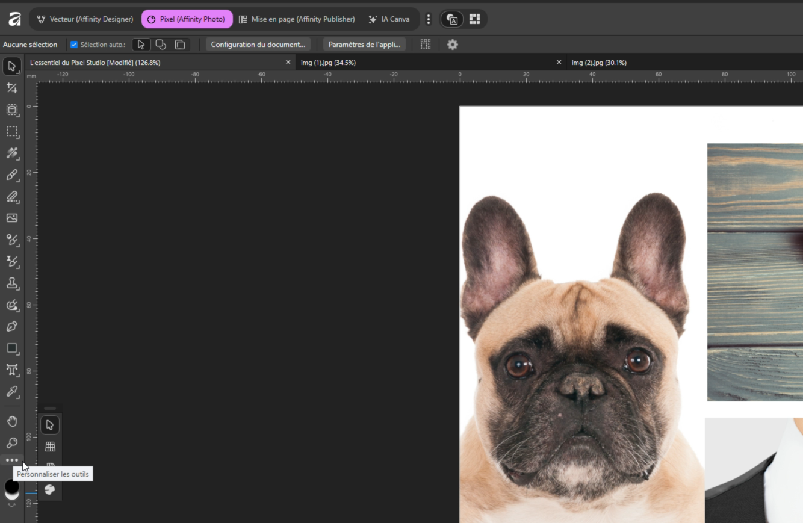Viewport: 803px width, 523px height.
Task: Activate the Eraser tool
Action: (11, 196)
